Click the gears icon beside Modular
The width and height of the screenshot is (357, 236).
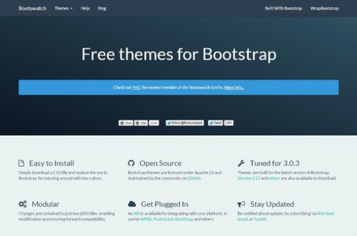tap(23, 204)
